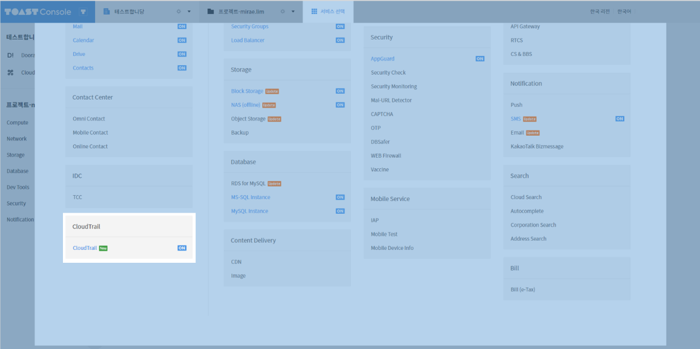Toggle the CloudTrail ON badge
This screenshot has width=700, height=349.
click(182, 248)
